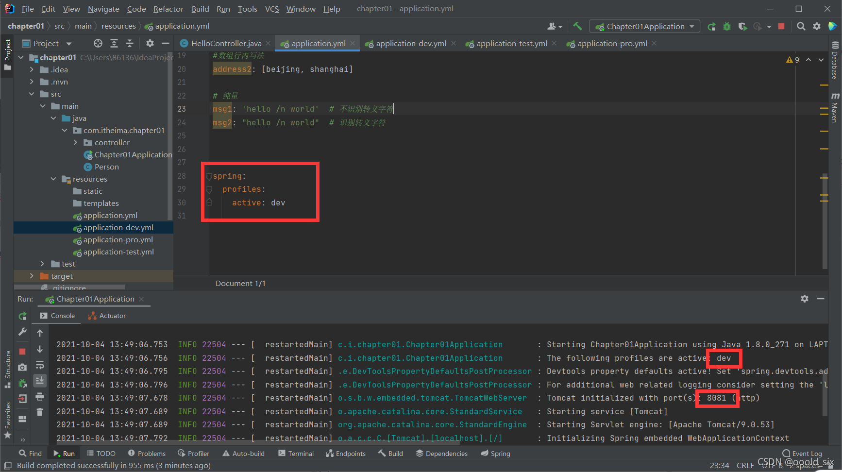Toggle soft-wrap in console
Image resolution: width=842 pixels, height=472 pixels.
point(40,365)
